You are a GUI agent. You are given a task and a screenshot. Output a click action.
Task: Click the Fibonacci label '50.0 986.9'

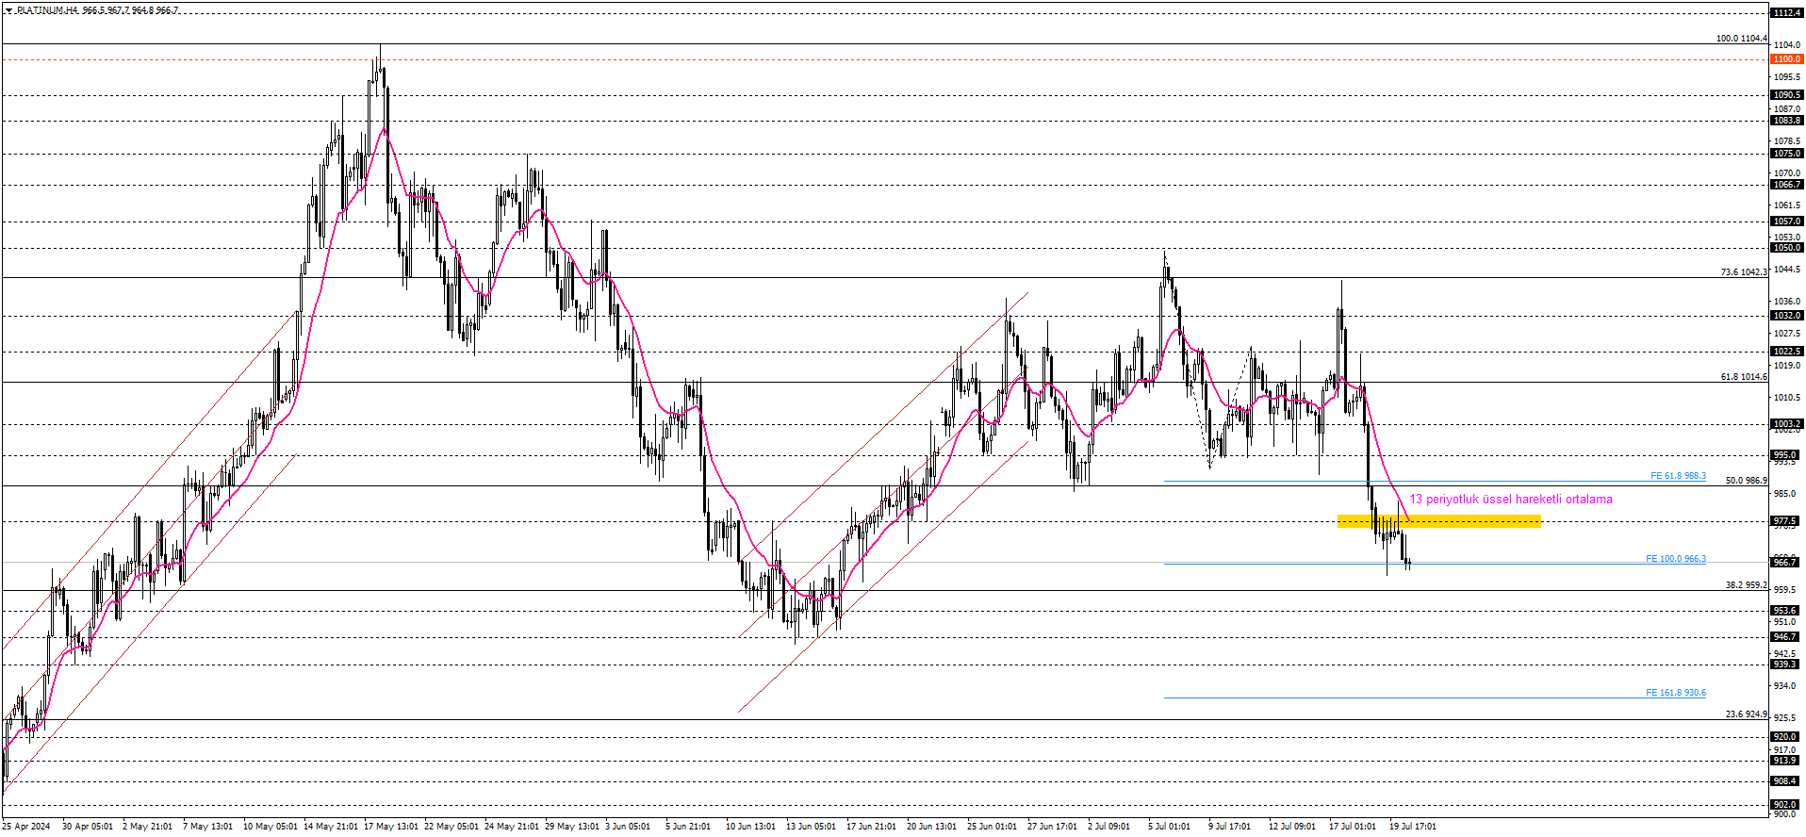coord(1747,481)
